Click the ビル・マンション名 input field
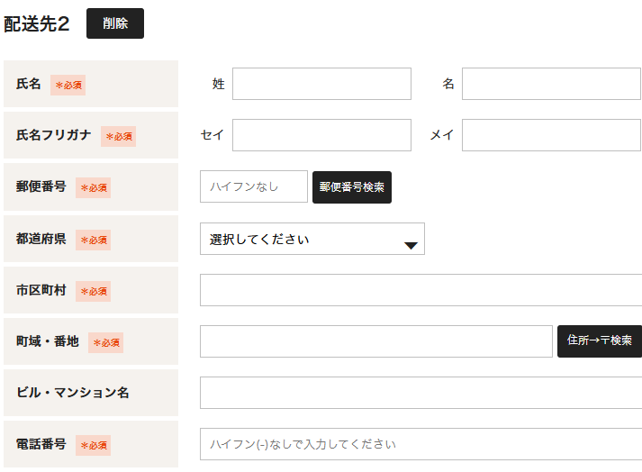Viewport: 642px width, 472px height. [420, 393]
